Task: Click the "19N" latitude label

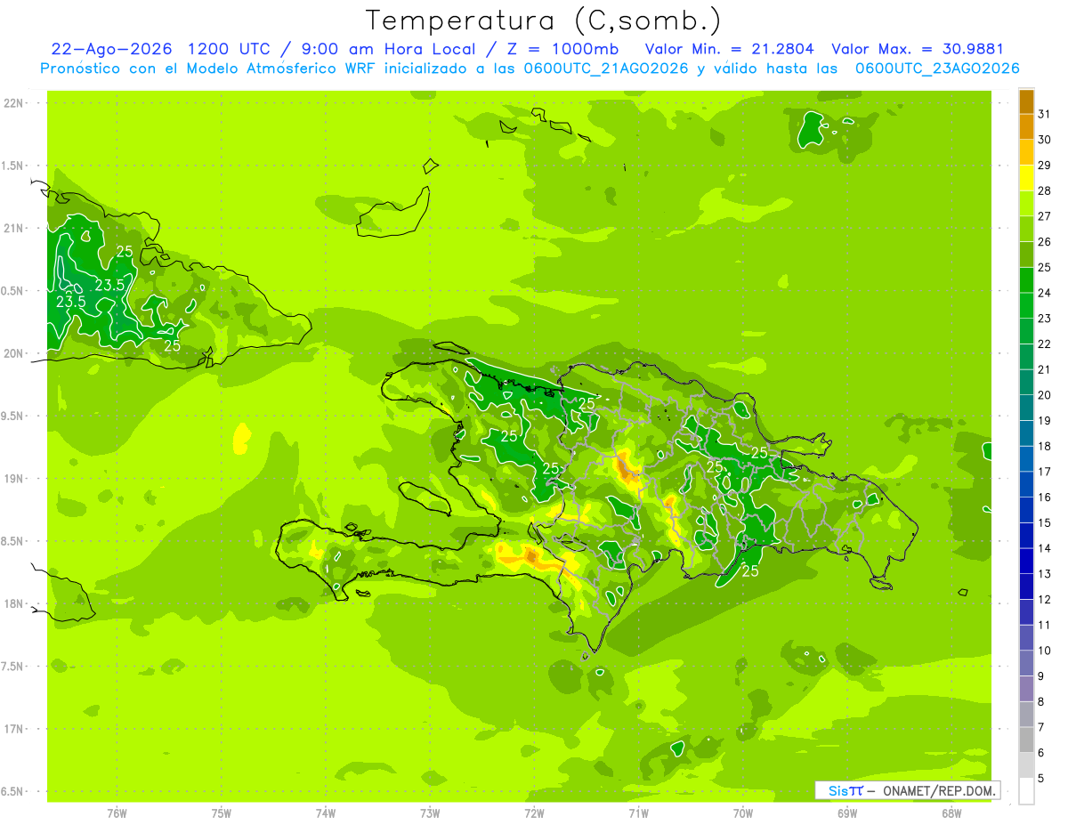Action: [12, 479]
